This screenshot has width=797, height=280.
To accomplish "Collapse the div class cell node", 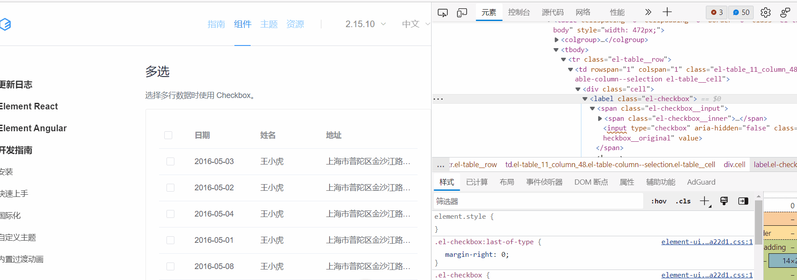I will [x=578, y=89].
